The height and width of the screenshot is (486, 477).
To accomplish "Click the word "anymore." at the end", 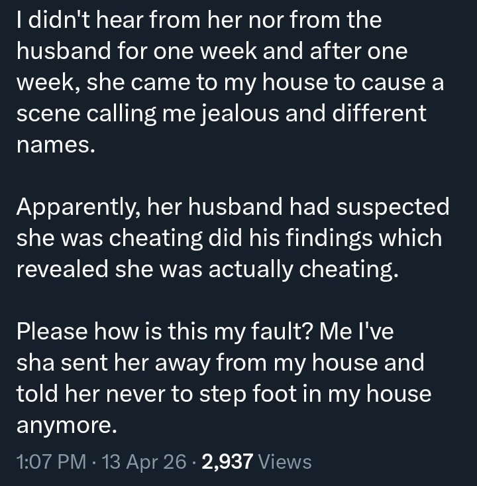I will pyautogui.click(x=66, y=426).
